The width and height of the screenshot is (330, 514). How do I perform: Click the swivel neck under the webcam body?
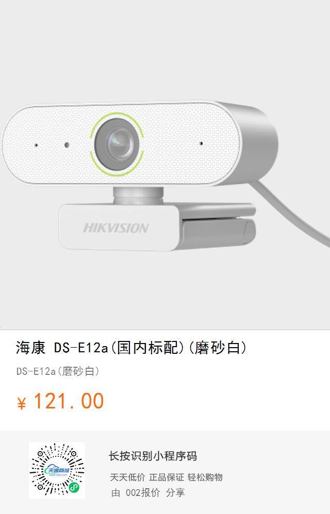[x=138, y=196]
